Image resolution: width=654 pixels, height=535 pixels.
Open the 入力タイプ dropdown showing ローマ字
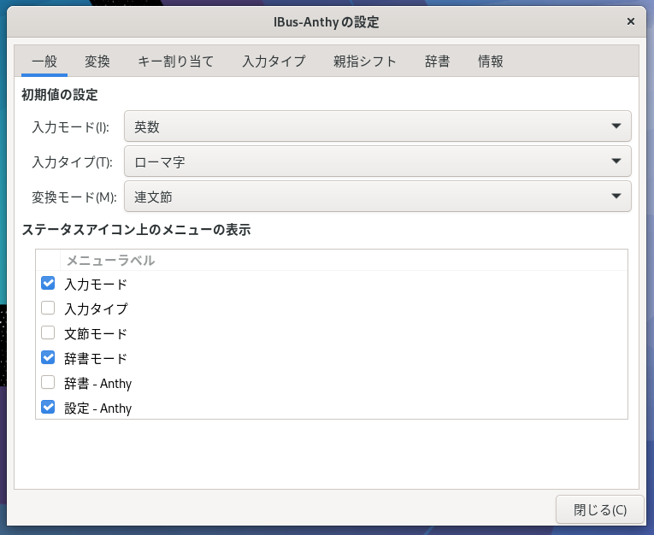click(378, 162)
